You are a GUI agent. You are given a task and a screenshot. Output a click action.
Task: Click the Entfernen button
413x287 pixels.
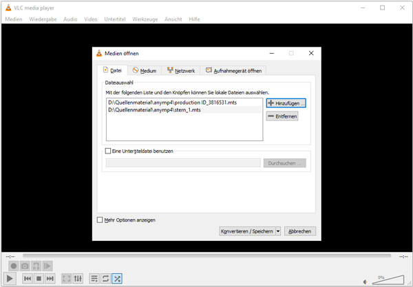282,116
